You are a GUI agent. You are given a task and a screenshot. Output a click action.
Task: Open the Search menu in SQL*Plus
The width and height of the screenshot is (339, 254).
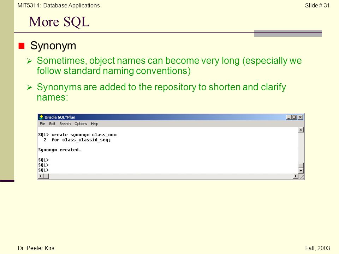coord(65,124)
